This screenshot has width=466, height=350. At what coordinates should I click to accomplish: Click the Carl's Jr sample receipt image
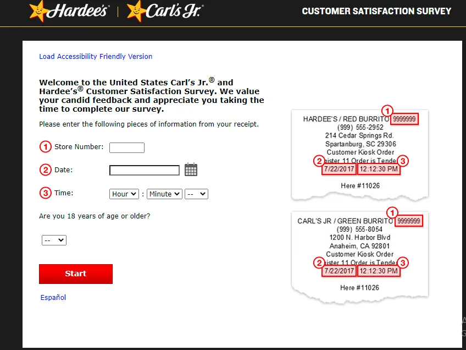click(x=359, y=256)
